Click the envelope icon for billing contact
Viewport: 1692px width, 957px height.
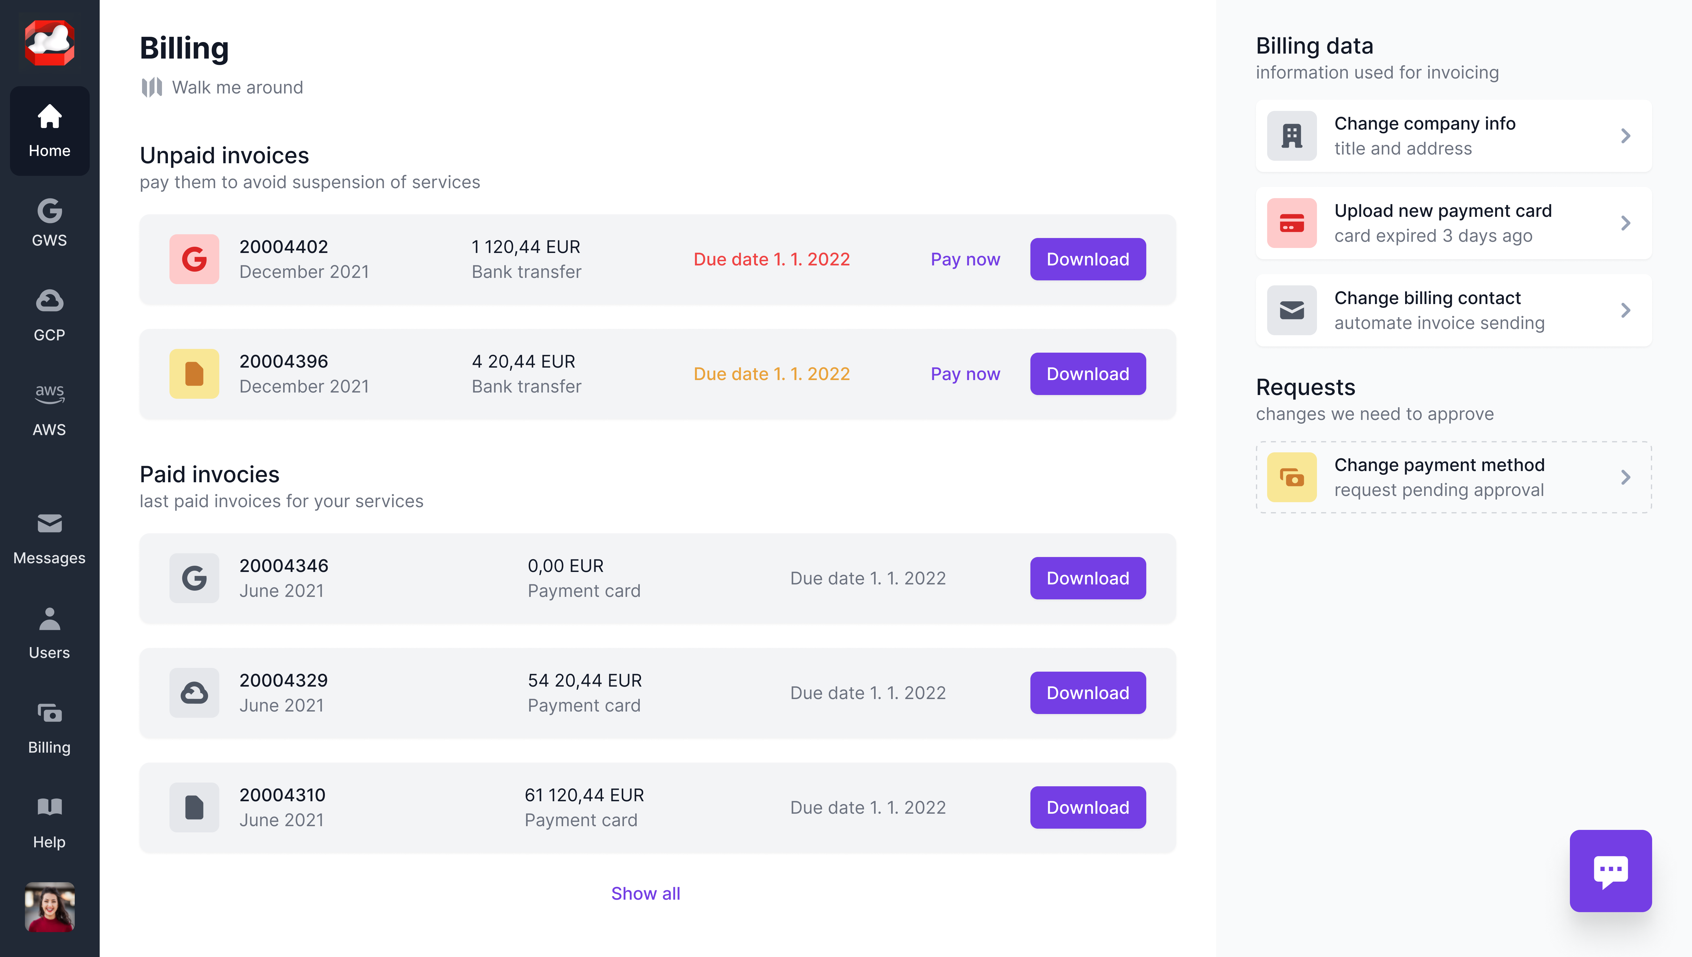[x=1291, y=310]
